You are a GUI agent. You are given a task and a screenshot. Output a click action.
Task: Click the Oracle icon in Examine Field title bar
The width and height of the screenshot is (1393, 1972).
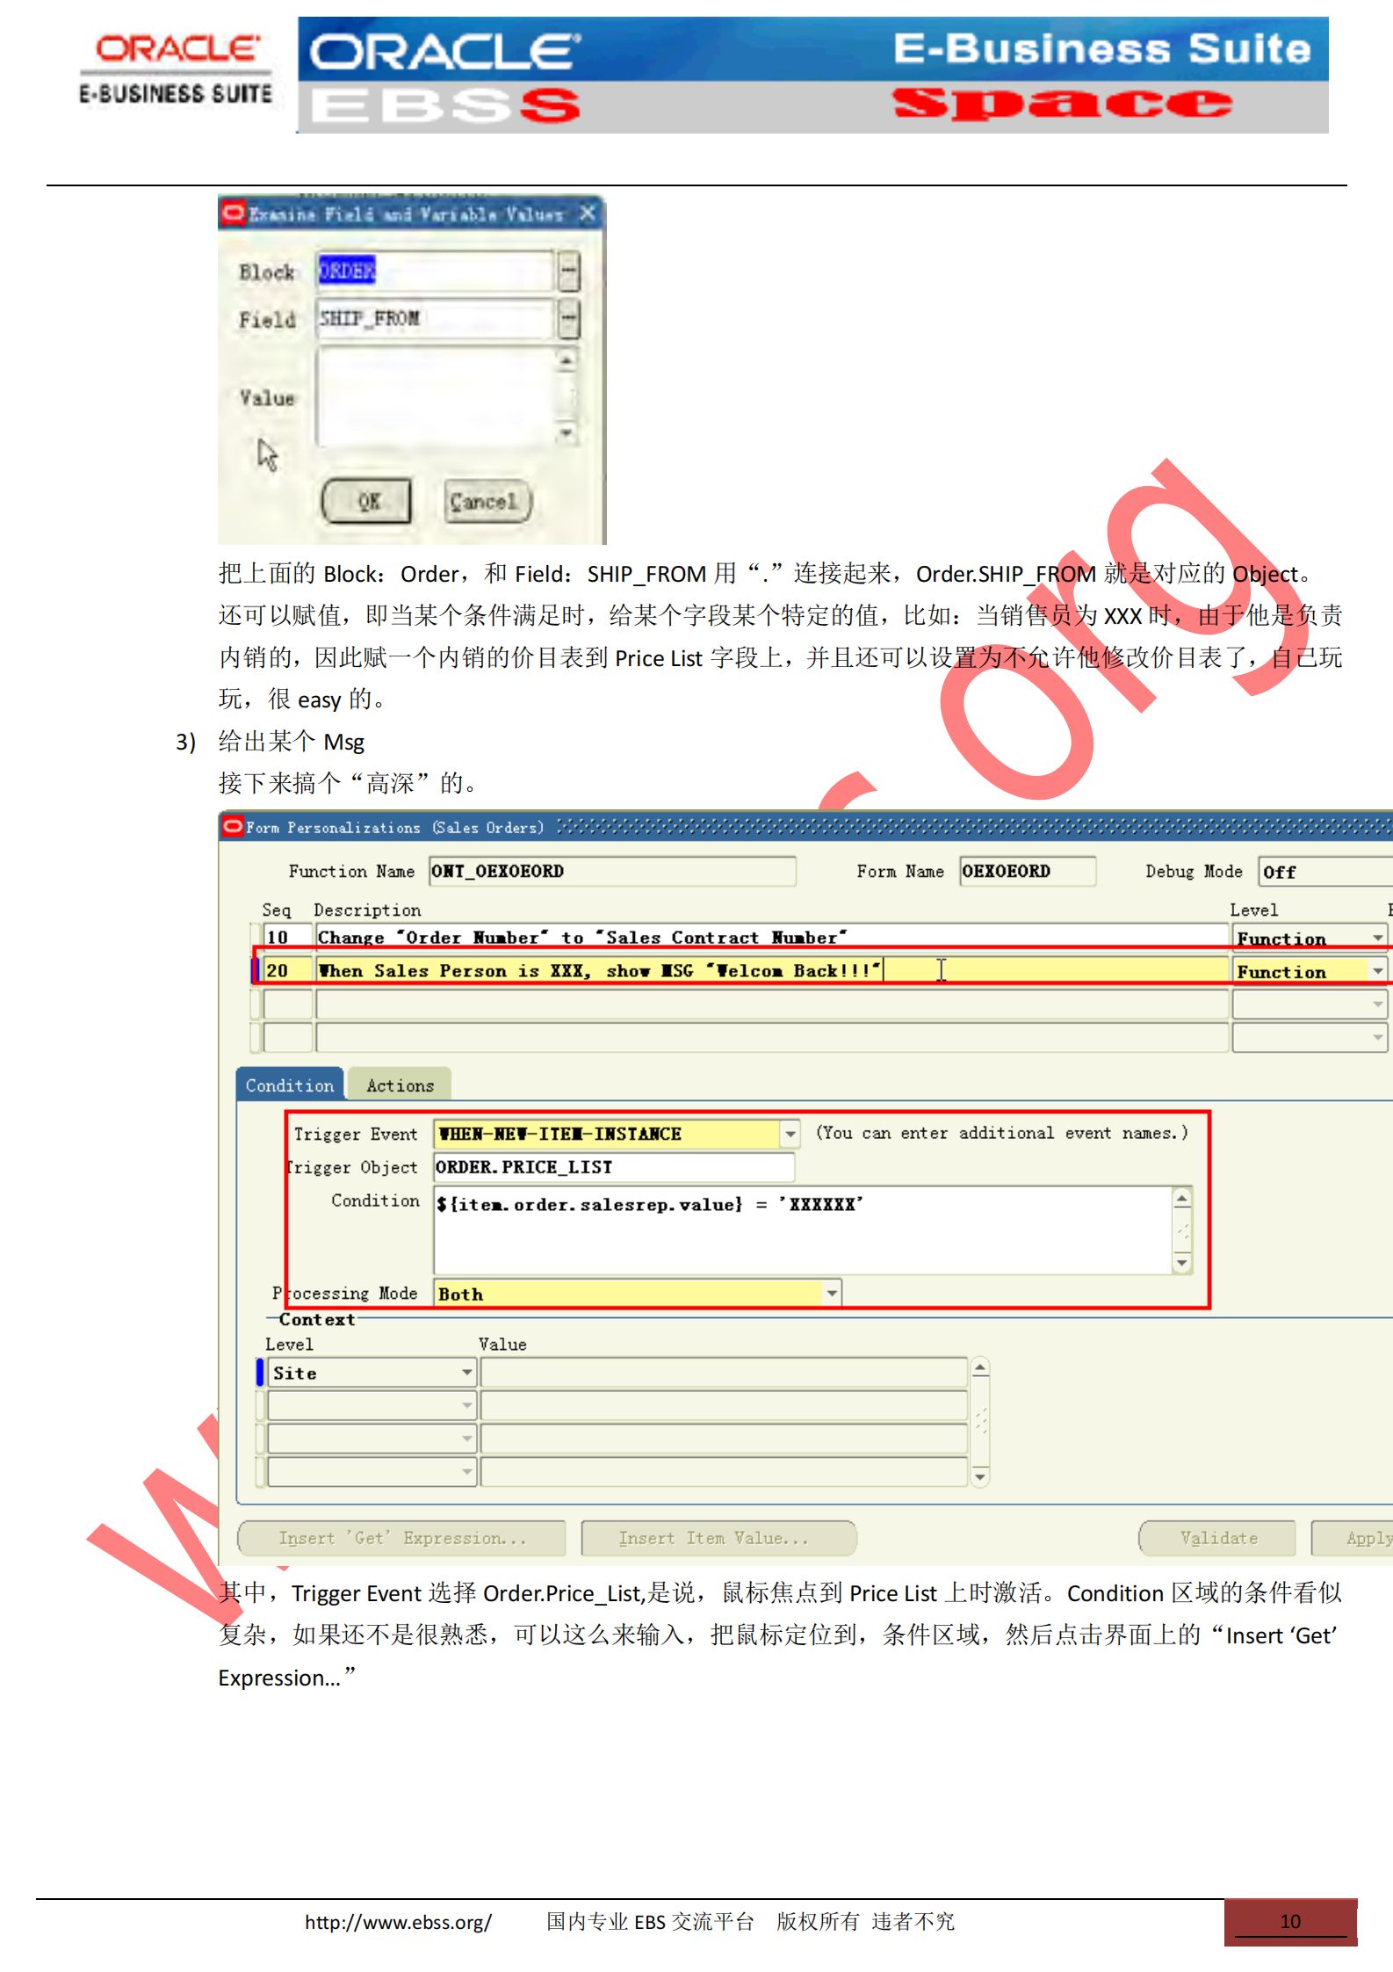click(234, 213)
